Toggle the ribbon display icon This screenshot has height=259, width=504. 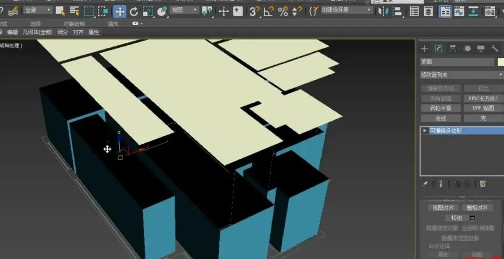[445, 12]
